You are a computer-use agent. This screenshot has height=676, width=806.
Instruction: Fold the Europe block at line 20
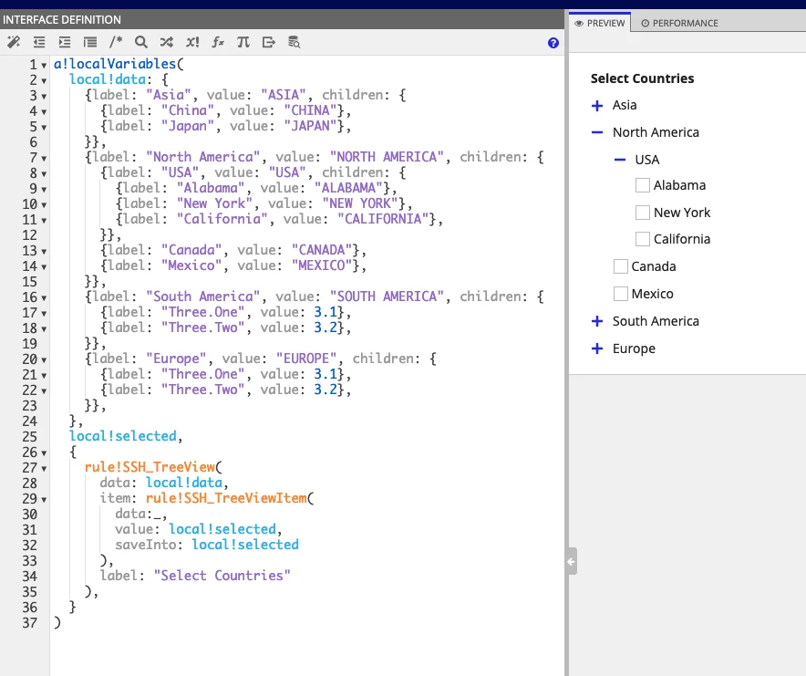pyautogui.click(x=44, y=360)
